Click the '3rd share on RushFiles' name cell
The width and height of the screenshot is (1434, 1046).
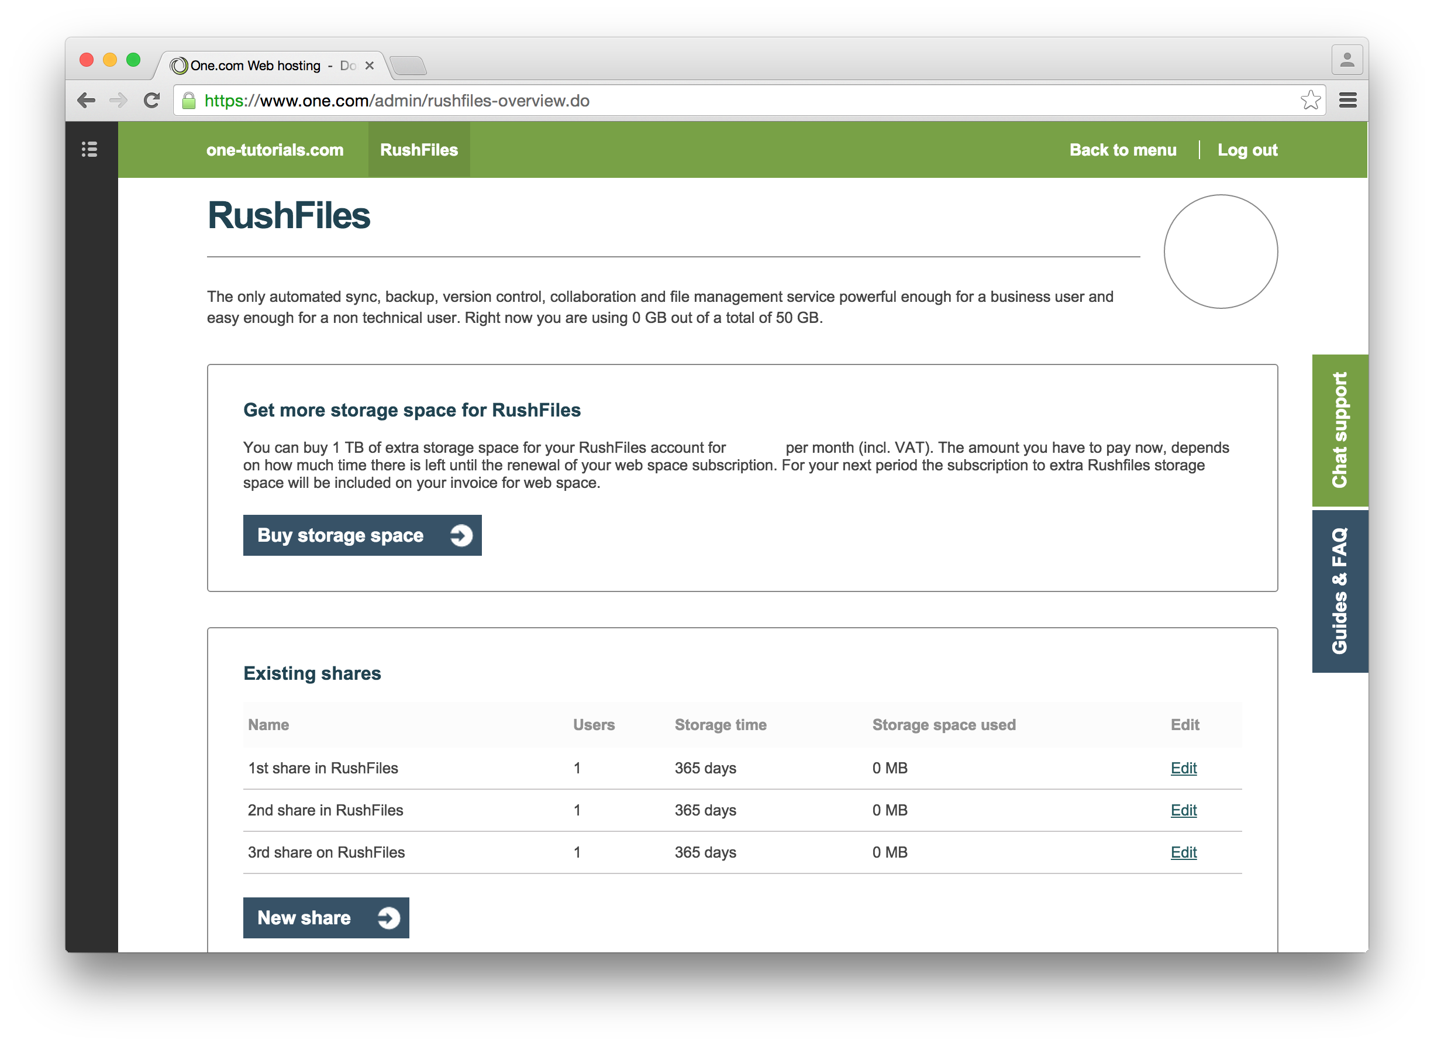(326, 852)
